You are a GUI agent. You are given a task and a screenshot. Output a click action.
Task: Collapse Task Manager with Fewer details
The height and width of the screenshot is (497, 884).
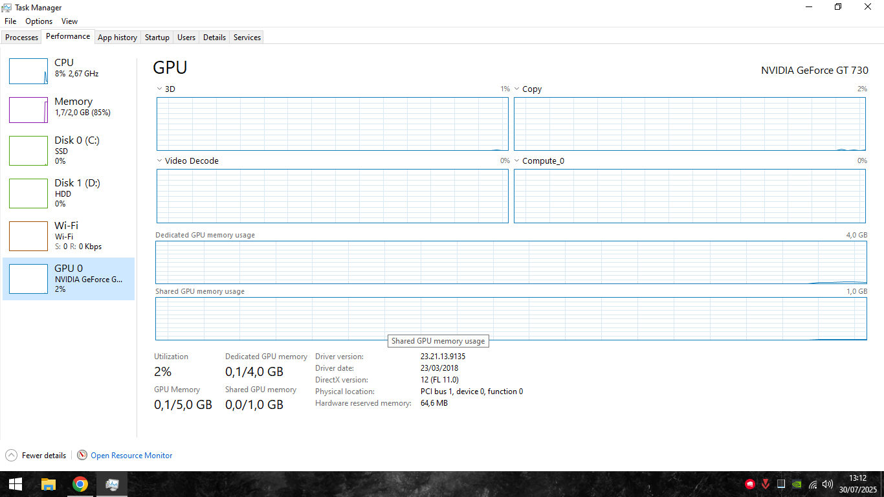pyautogui.click(x=36, y=456)
